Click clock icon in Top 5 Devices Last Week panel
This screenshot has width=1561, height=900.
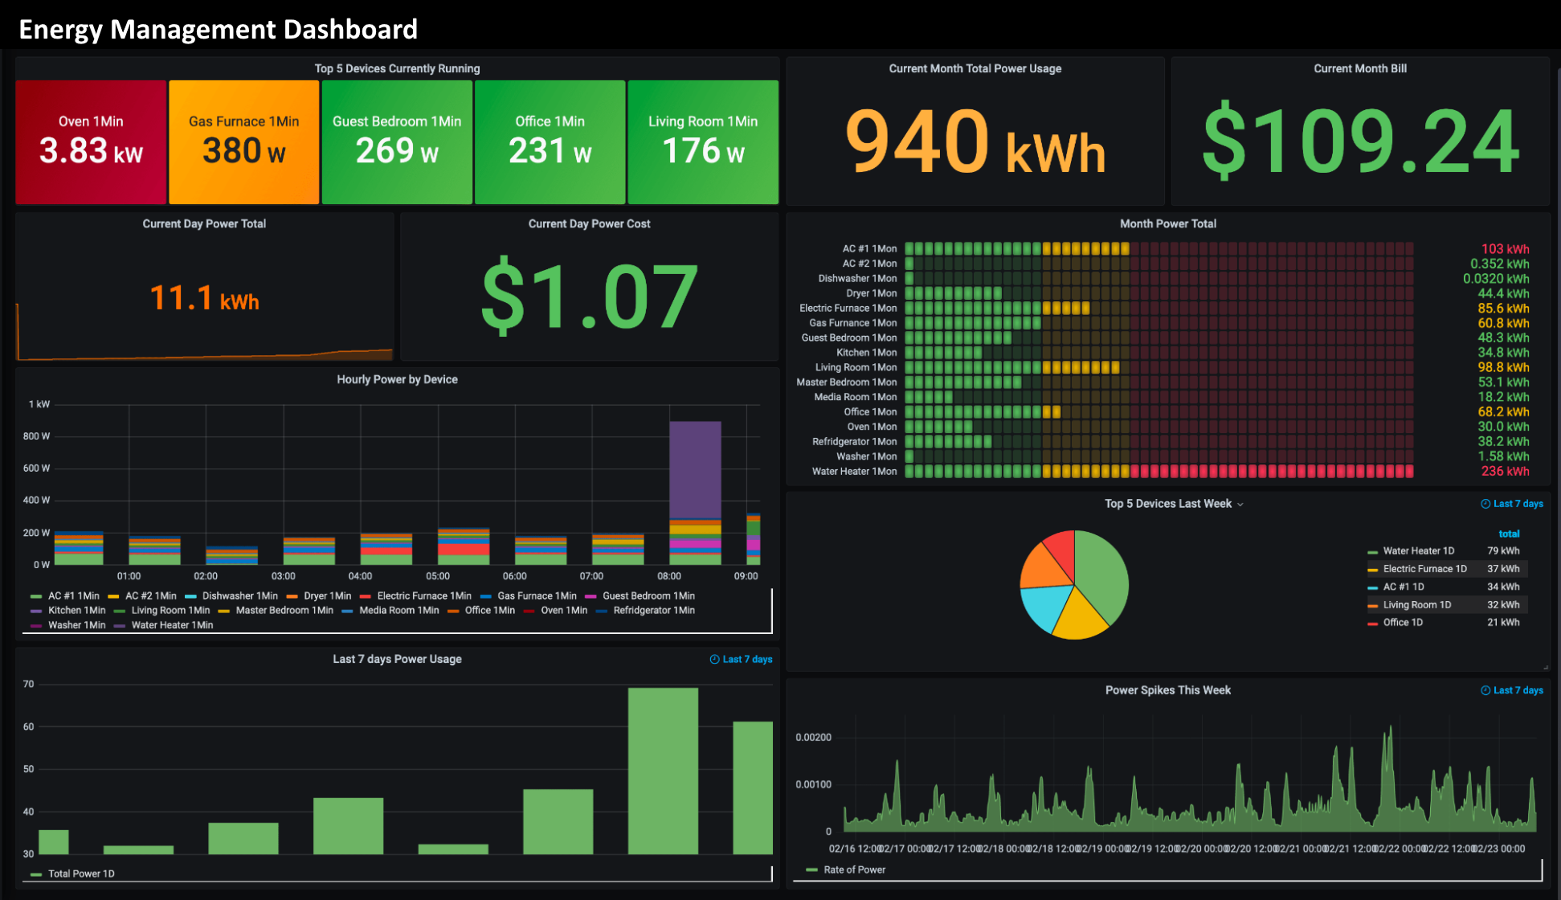click(1485, 504)
